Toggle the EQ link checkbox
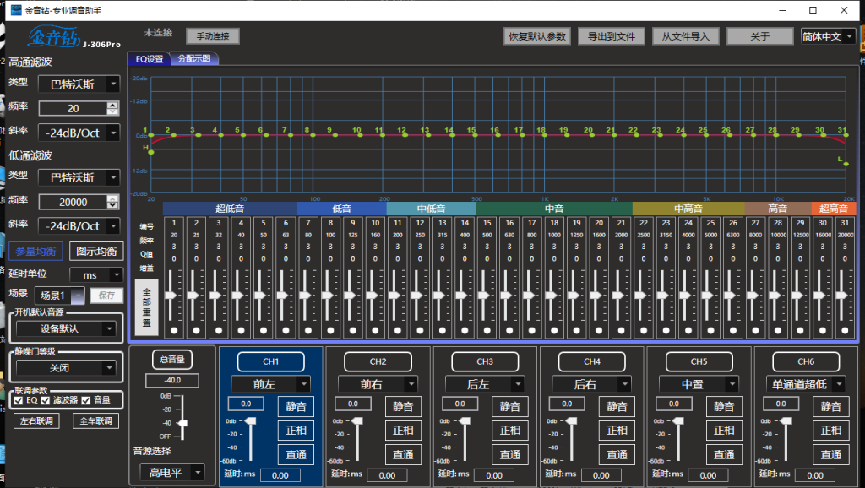The width and height of the screenshot is (865, 488). coord(19,400)
